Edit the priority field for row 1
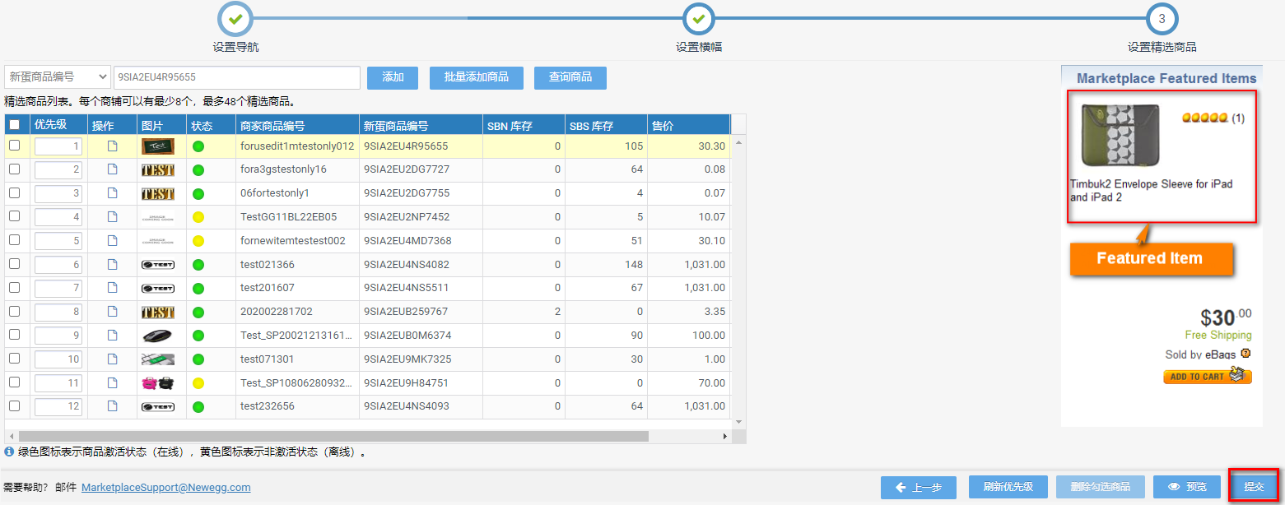Screen dimensions: 1285x505 pyautogui.click(x=58, y=146)
